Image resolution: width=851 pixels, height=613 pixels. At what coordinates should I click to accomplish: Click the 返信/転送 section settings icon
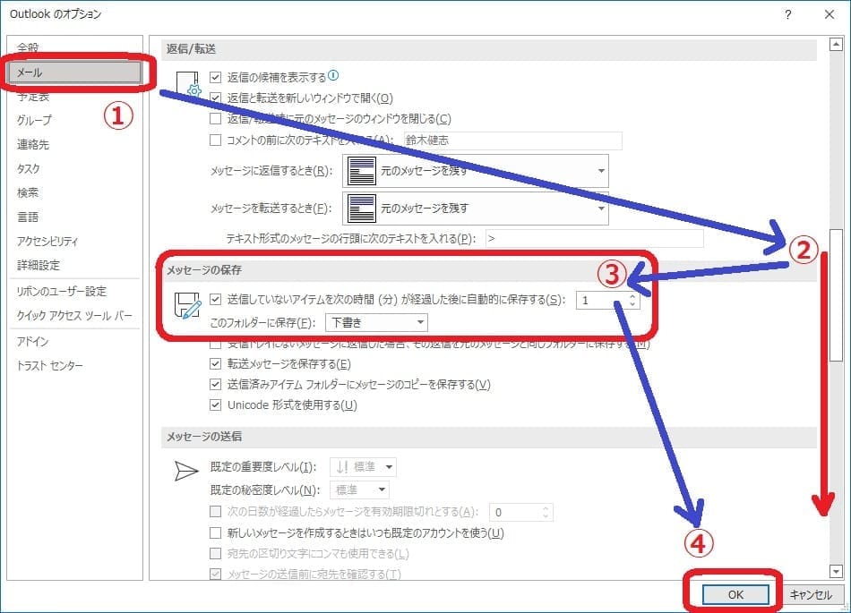[188, 84]
